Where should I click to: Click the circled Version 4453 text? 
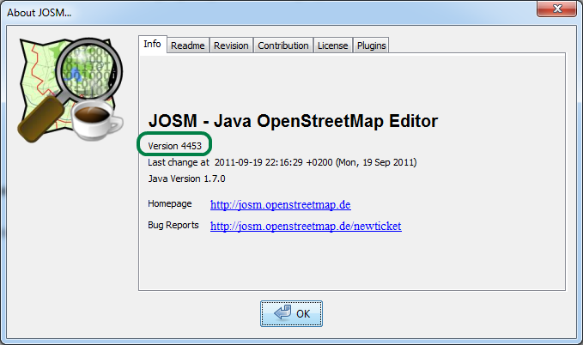[x=174, y=146]
